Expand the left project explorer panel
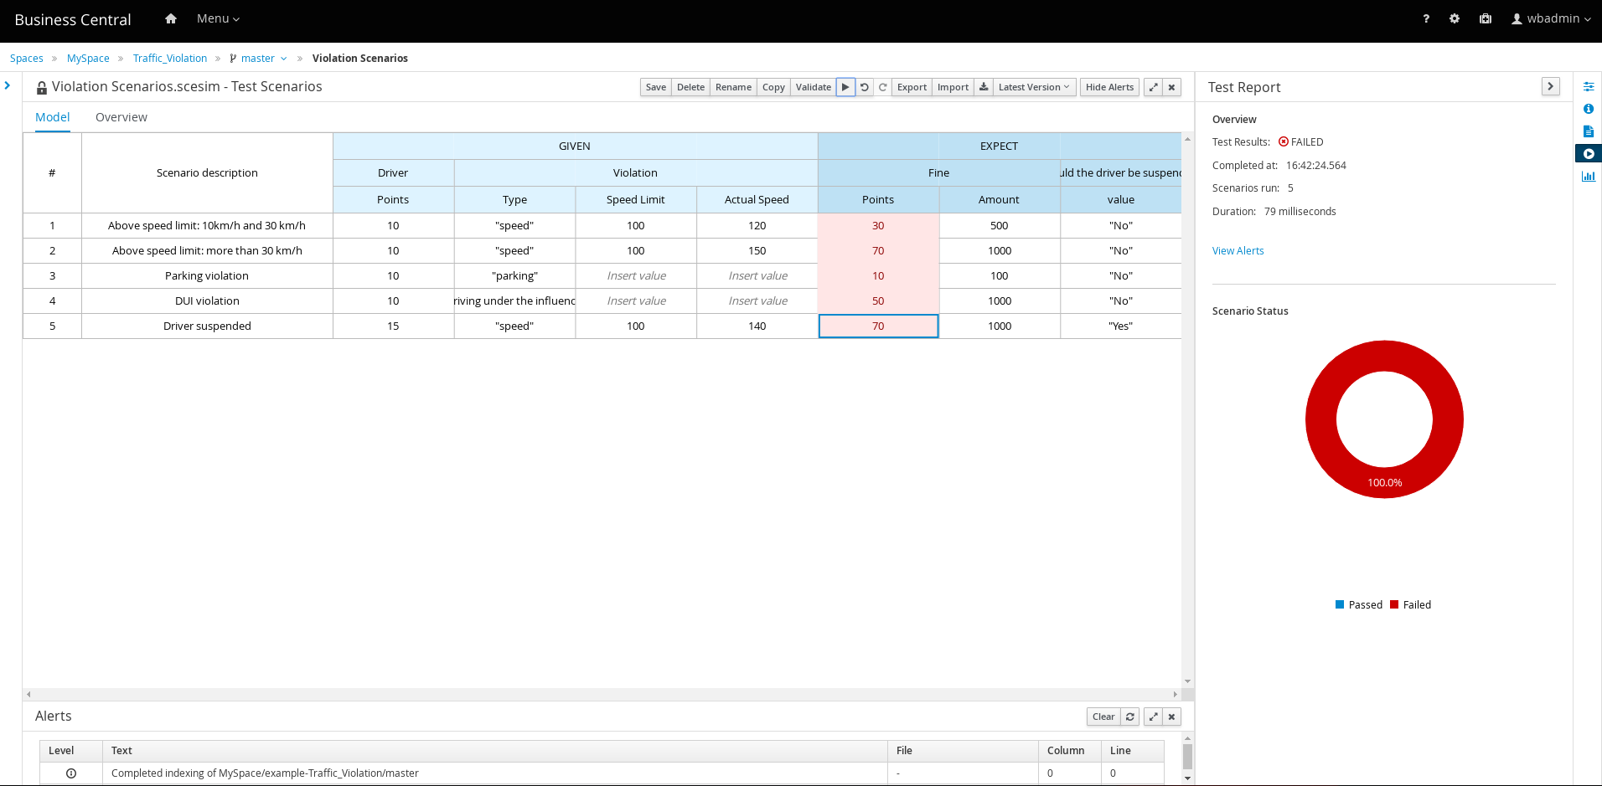 pos(8,85)
